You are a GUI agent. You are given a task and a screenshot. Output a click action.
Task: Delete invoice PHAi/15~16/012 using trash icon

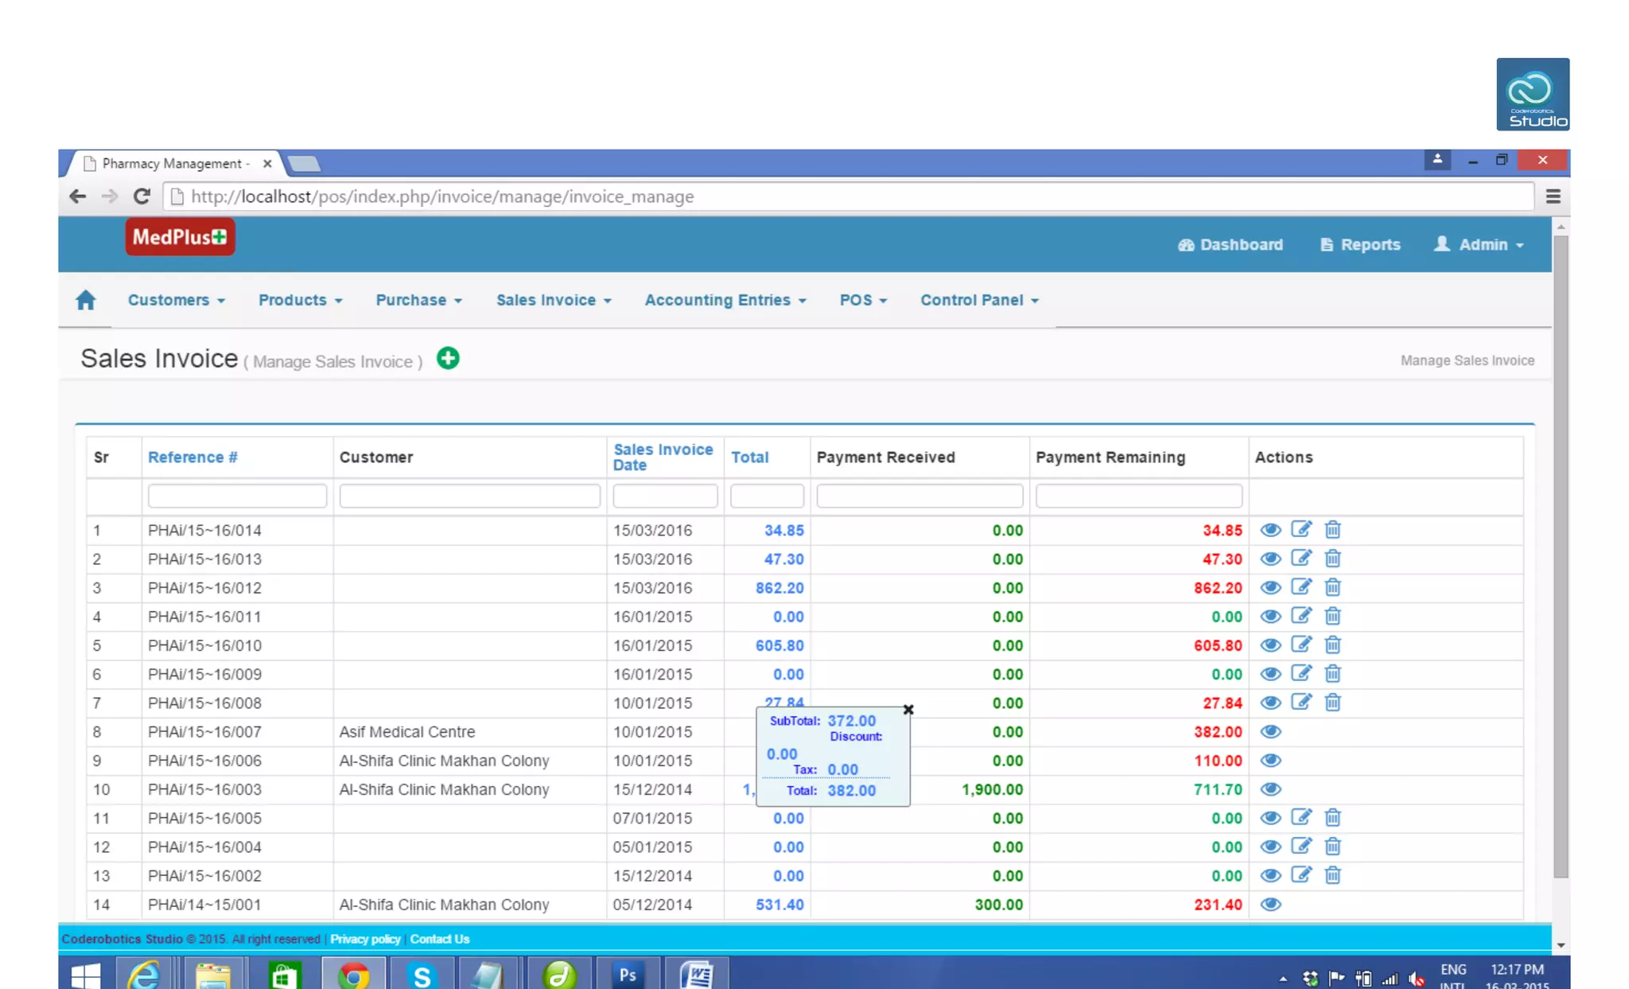(x=1333, y=587)
